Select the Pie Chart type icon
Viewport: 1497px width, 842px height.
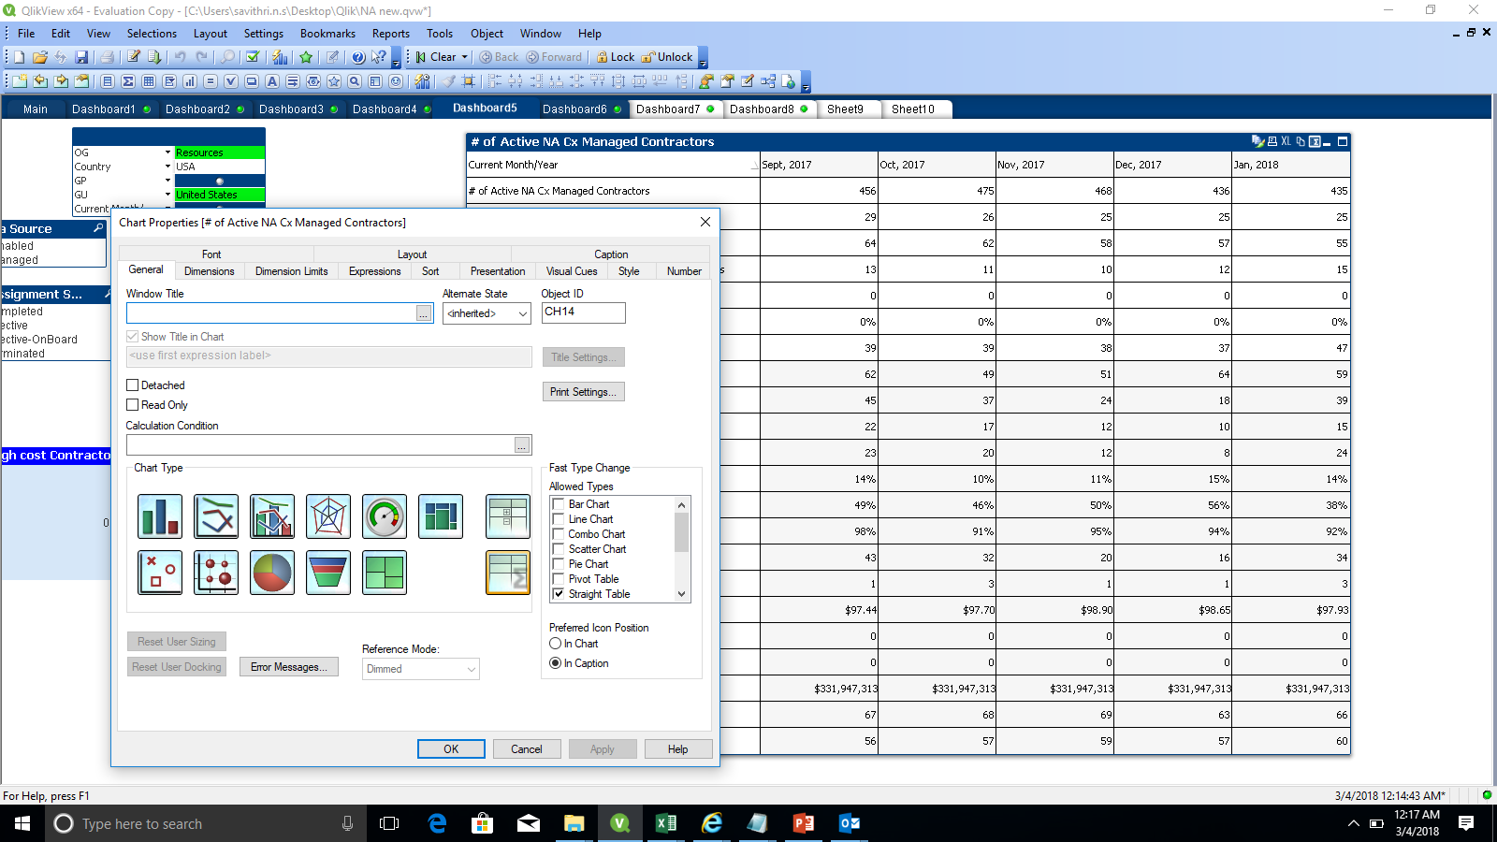coord(272,573)
